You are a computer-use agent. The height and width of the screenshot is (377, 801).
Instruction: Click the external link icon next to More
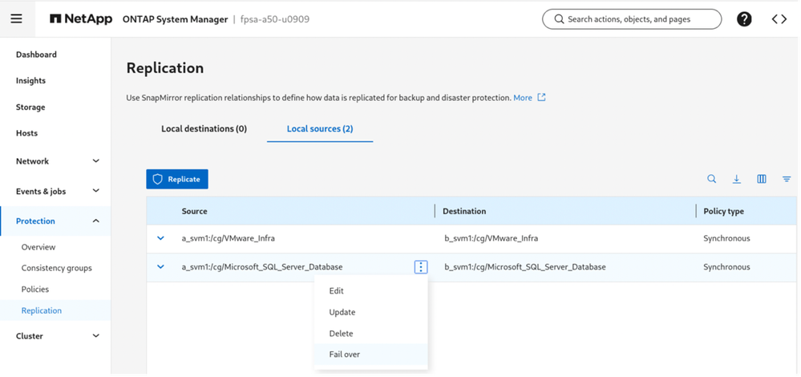click(x=542, y=97)
